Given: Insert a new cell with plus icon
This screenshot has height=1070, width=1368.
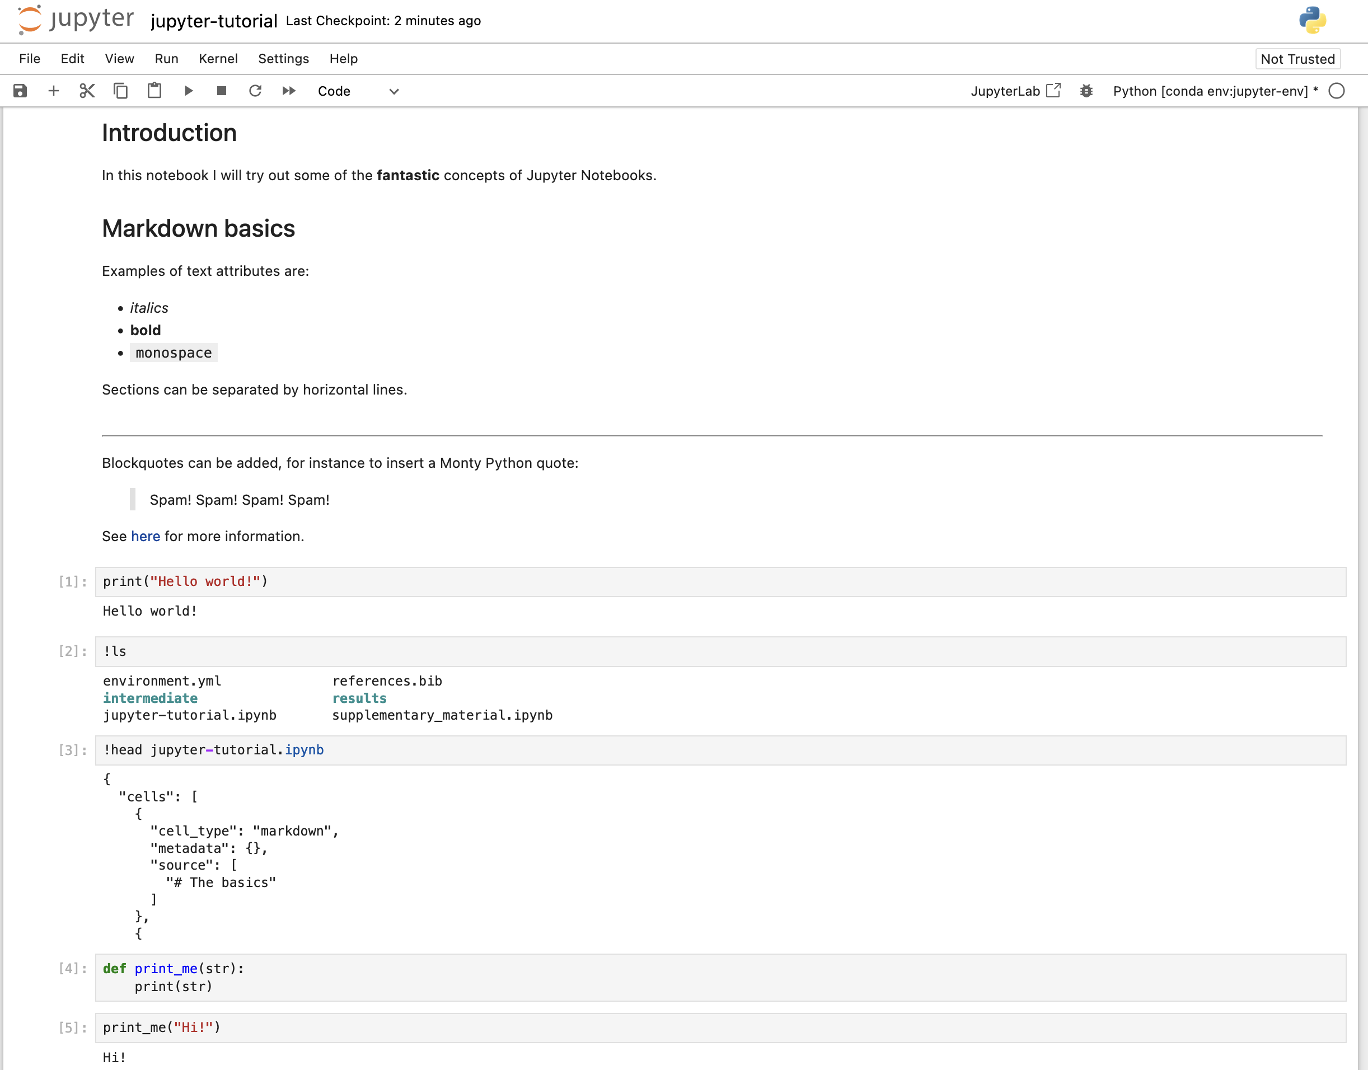Looking at the screenshot, I should pos(53,91).
